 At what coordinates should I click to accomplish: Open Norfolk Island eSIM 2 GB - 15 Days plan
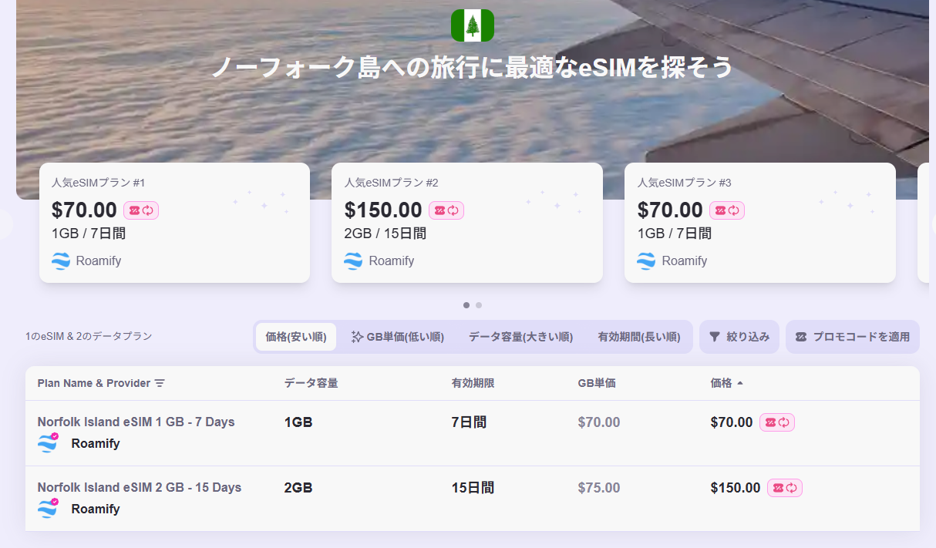[140, 487]
